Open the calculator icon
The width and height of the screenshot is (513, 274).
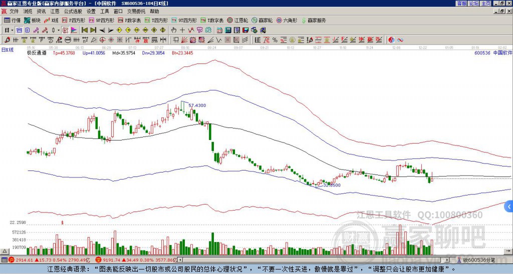coord(228,30)
